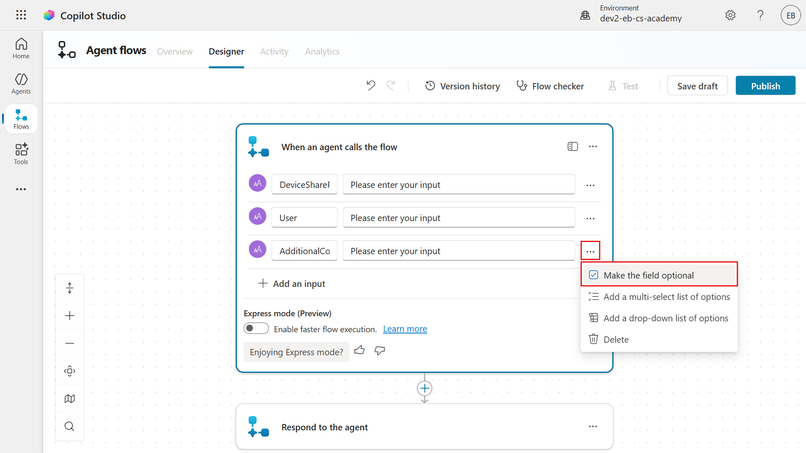Click the AdditionalCo value input field
This screenshot has width=806, height=453.
coord(458,251)
